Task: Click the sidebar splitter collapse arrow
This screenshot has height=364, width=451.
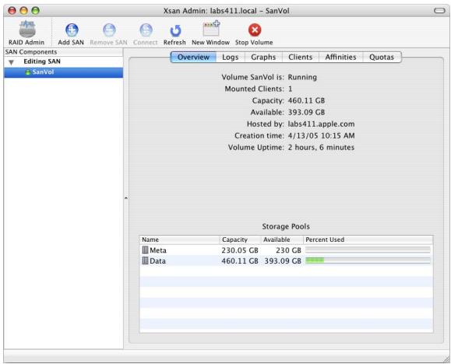Action: pos(126,198)
